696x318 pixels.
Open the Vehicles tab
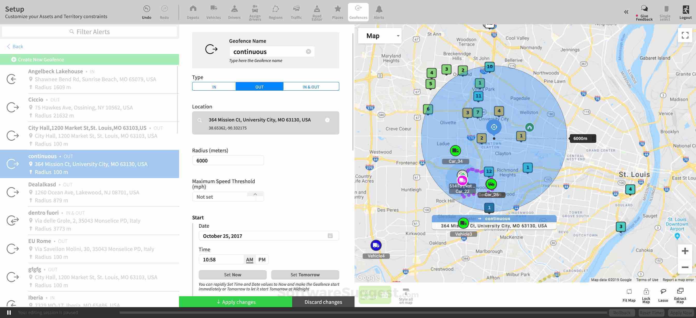(x=213, y=12)
